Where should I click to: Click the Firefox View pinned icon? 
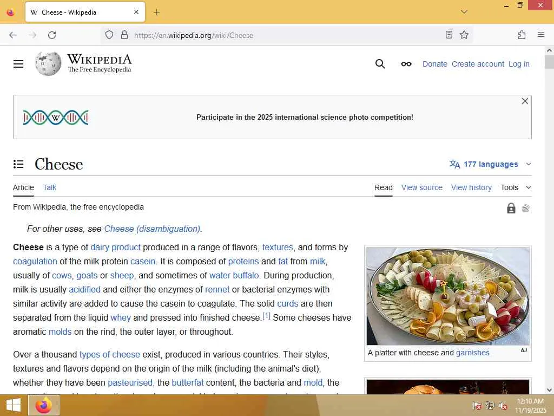(11, 12)
